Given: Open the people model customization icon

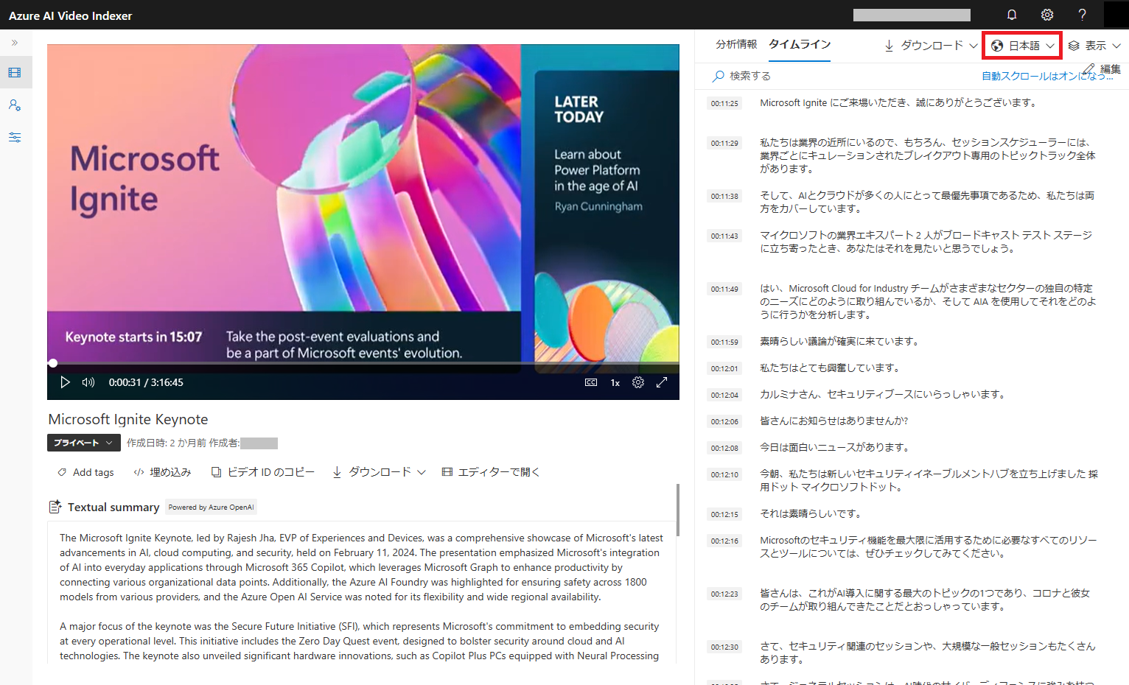Looking at the screenshot, I should (15, 105).
